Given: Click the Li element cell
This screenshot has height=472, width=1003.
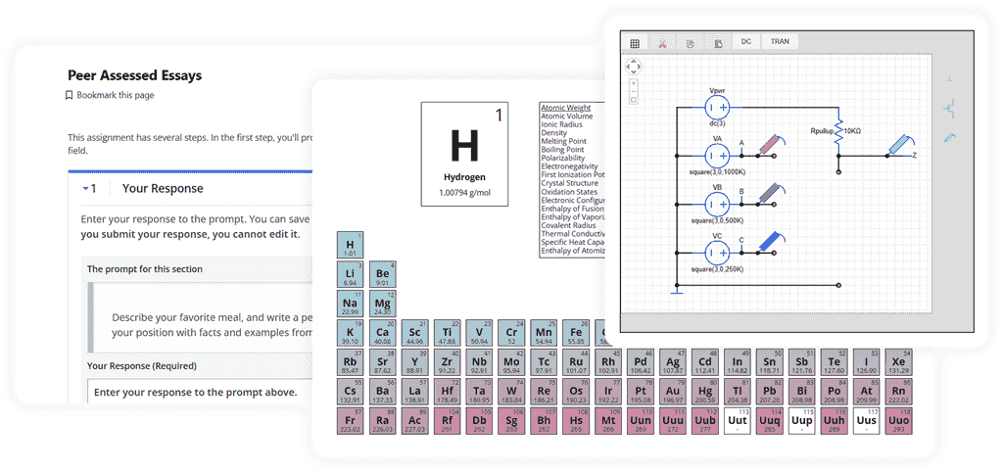Looking at the screenshot, I should click(x=350, y=274).
